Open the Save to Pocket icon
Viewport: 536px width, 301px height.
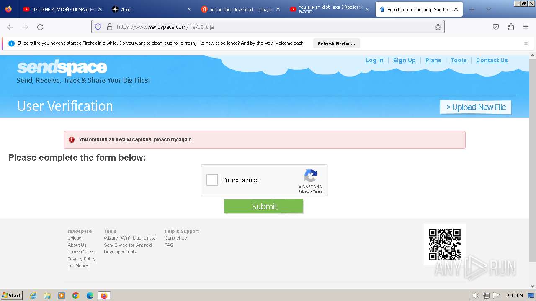496,27
